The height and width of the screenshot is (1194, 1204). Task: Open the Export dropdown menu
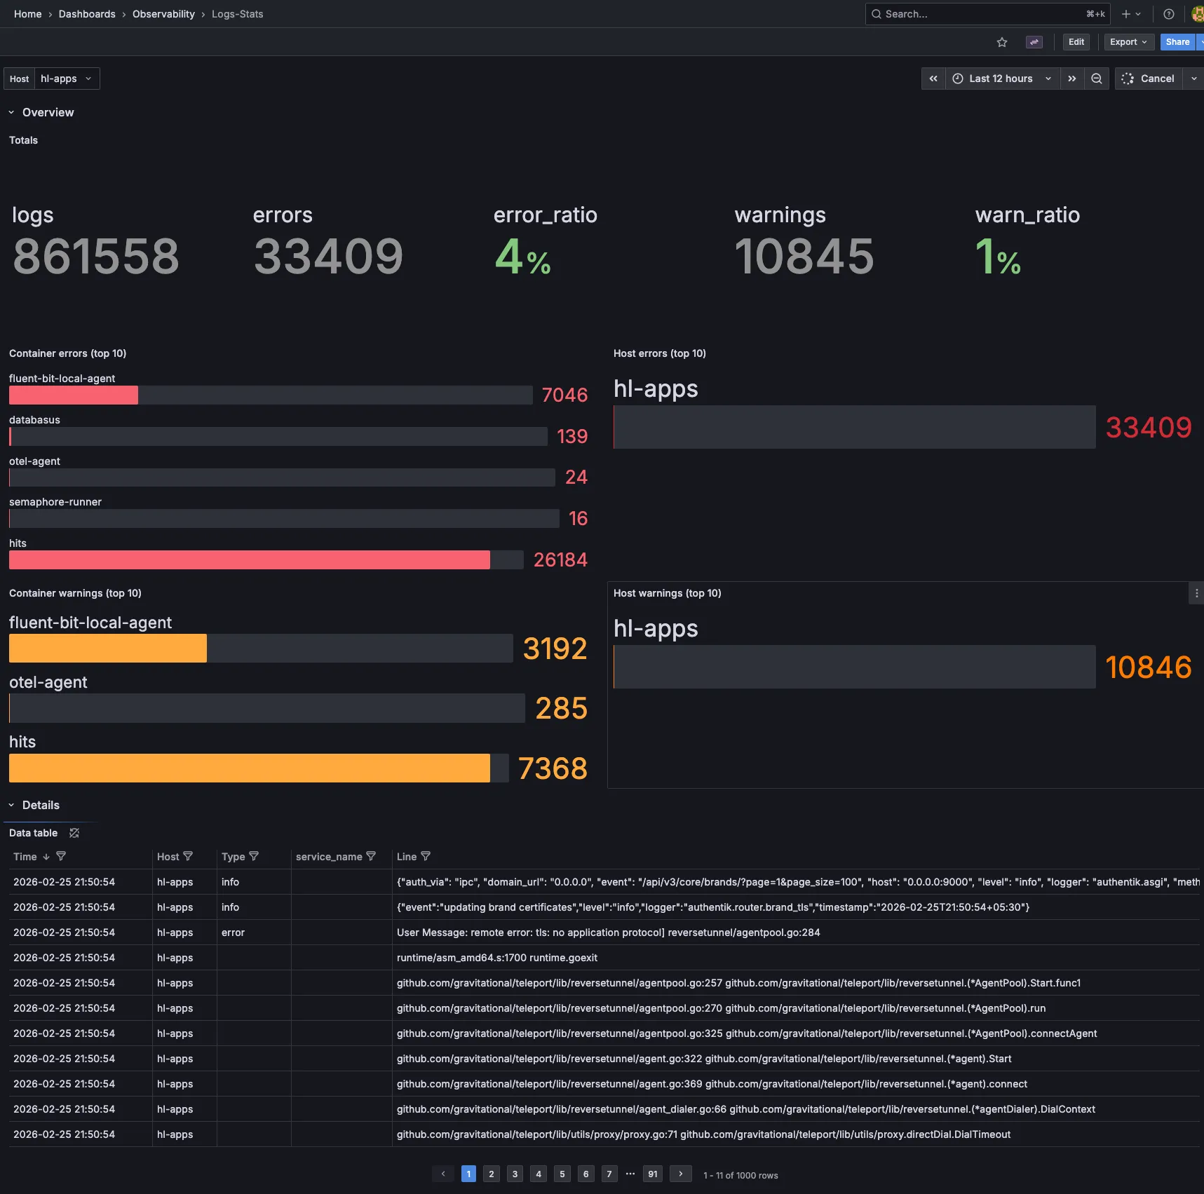pyautogui.click(x=1128, y=42)
